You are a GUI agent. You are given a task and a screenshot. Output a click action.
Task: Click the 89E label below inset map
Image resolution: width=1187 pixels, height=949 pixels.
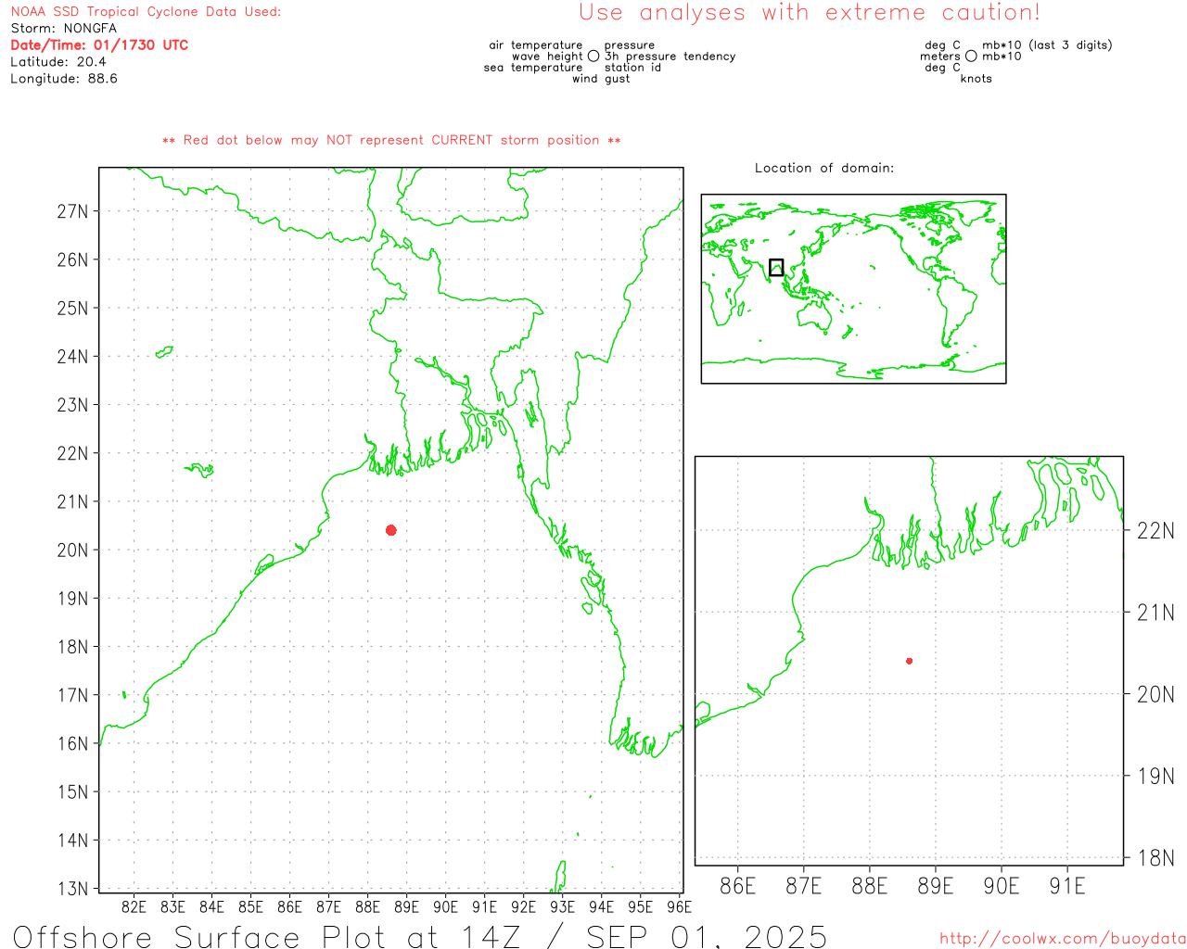[936, 886]
